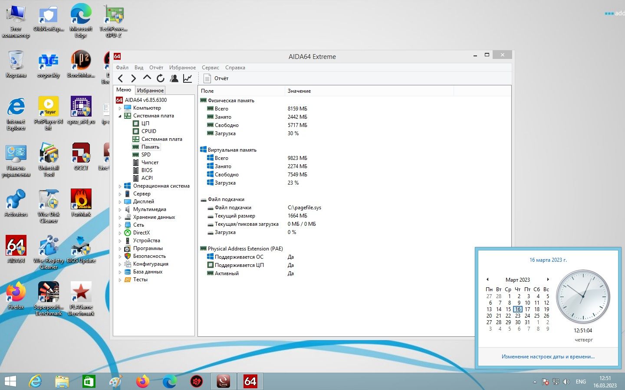Open the Справка menu
This screenshot has height=390, width=625.
[235, 68]
